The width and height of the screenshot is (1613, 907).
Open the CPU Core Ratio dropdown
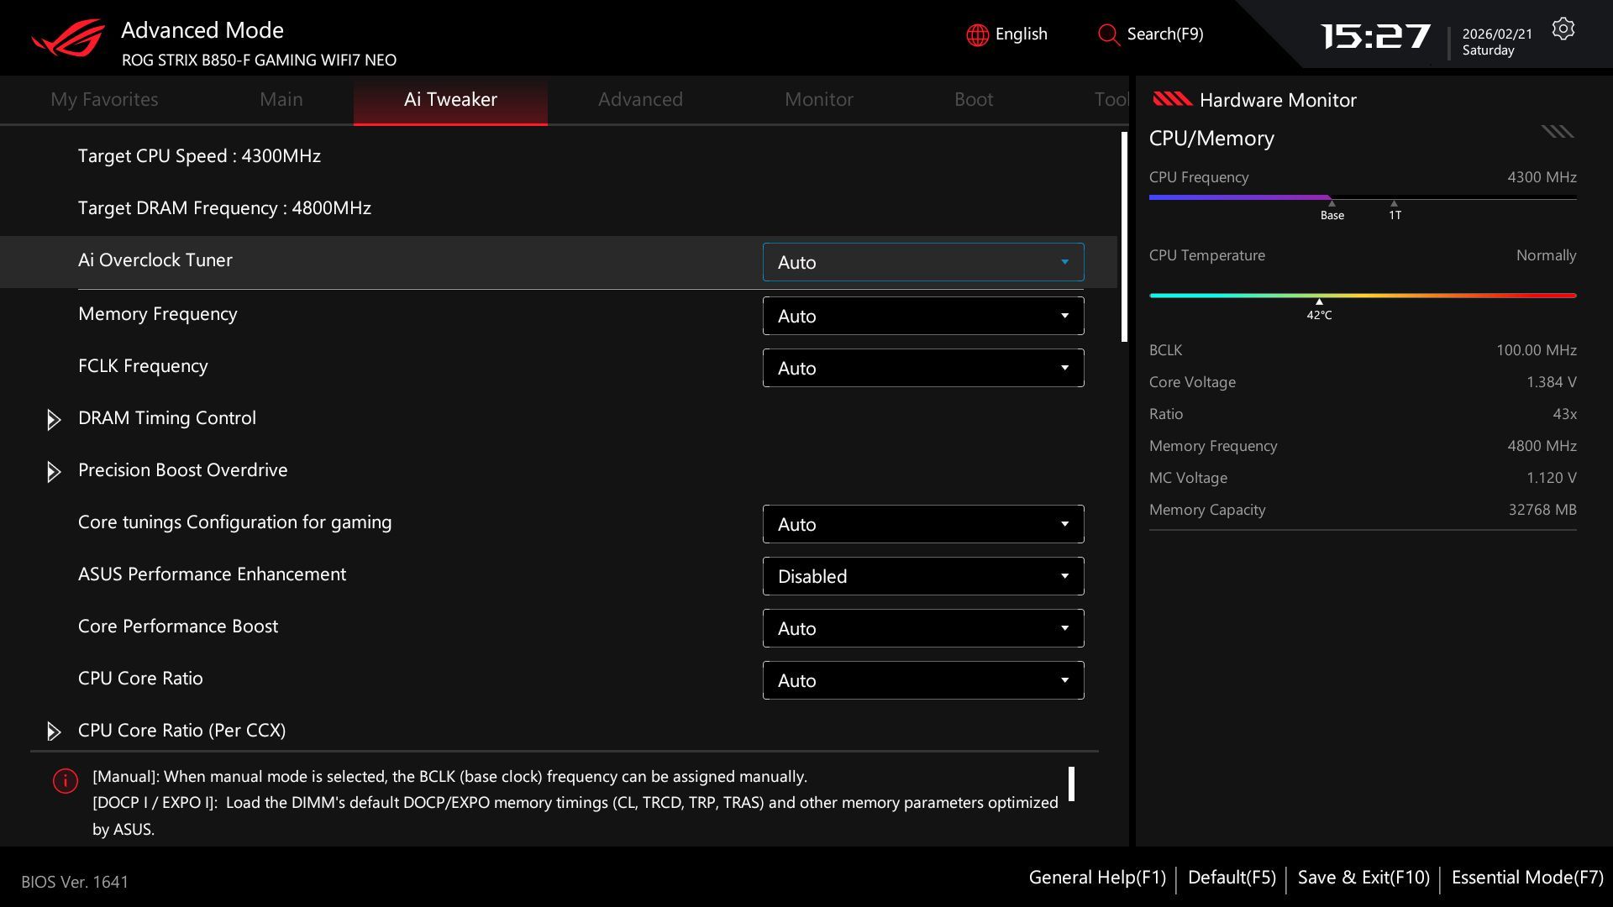[x=923, y=680]
